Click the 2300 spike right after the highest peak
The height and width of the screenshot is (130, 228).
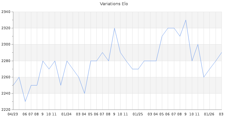pos(198,45)
